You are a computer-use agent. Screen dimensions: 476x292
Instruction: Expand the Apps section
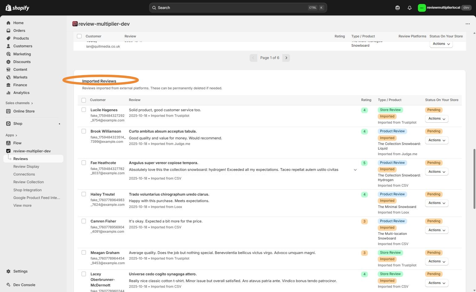(x=11, y=135)
